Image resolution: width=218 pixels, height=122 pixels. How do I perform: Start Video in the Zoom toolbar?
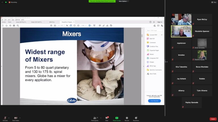16,119
